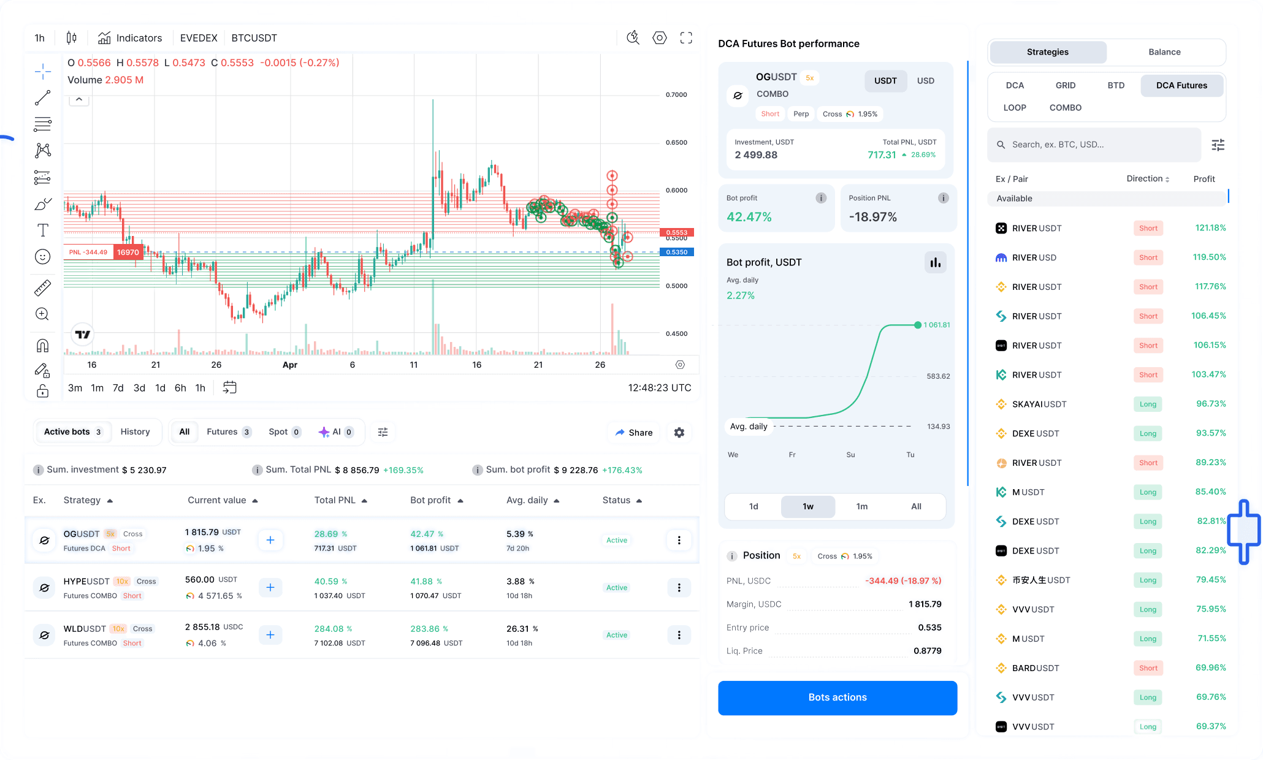Viewport: 1263px width, 760px height.
Task: Sort table by Avg. daily
Action: coord(533,500)
